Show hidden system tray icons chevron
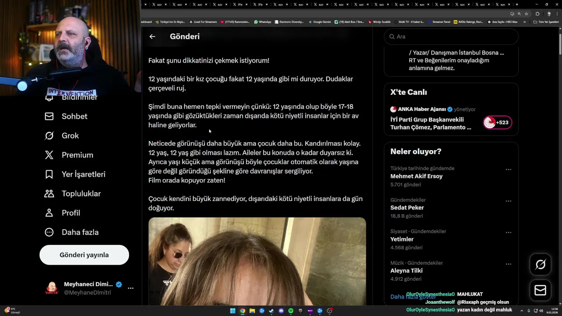The width and height of the screenshot is (562, 316). tap(522, 311)
